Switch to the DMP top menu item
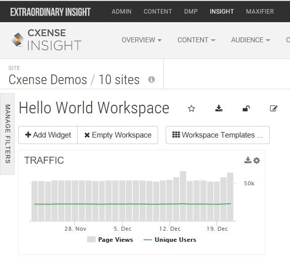 click(x=191, y=12)
